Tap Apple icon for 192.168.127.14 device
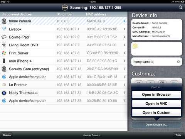This screenshot has height=139, width=185. click(x=4, y=77)
